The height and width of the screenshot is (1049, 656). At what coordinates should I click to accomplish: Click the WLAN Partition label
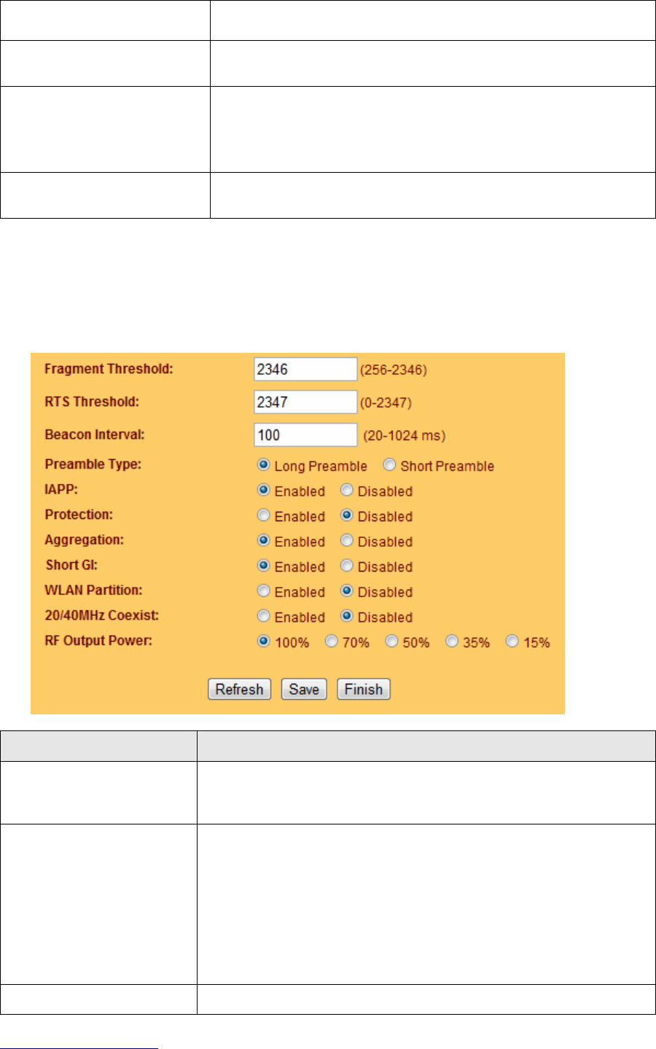tap(94, 590)
